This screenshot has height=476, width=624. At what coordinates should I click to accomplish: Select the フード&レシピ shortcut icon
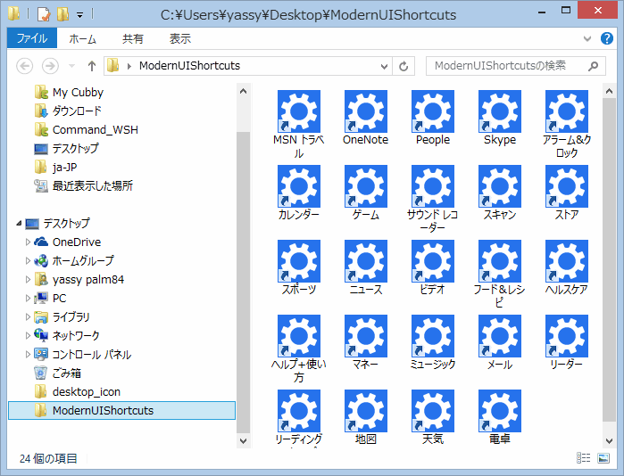point(500,261)
